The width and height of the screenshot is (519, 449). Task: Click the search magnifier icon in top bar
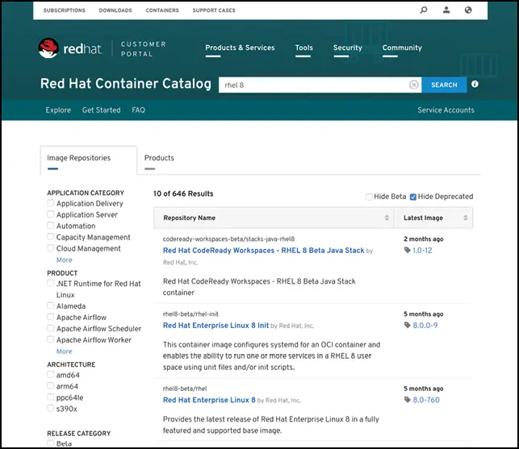pyautogui.click(x=424, y=10)
